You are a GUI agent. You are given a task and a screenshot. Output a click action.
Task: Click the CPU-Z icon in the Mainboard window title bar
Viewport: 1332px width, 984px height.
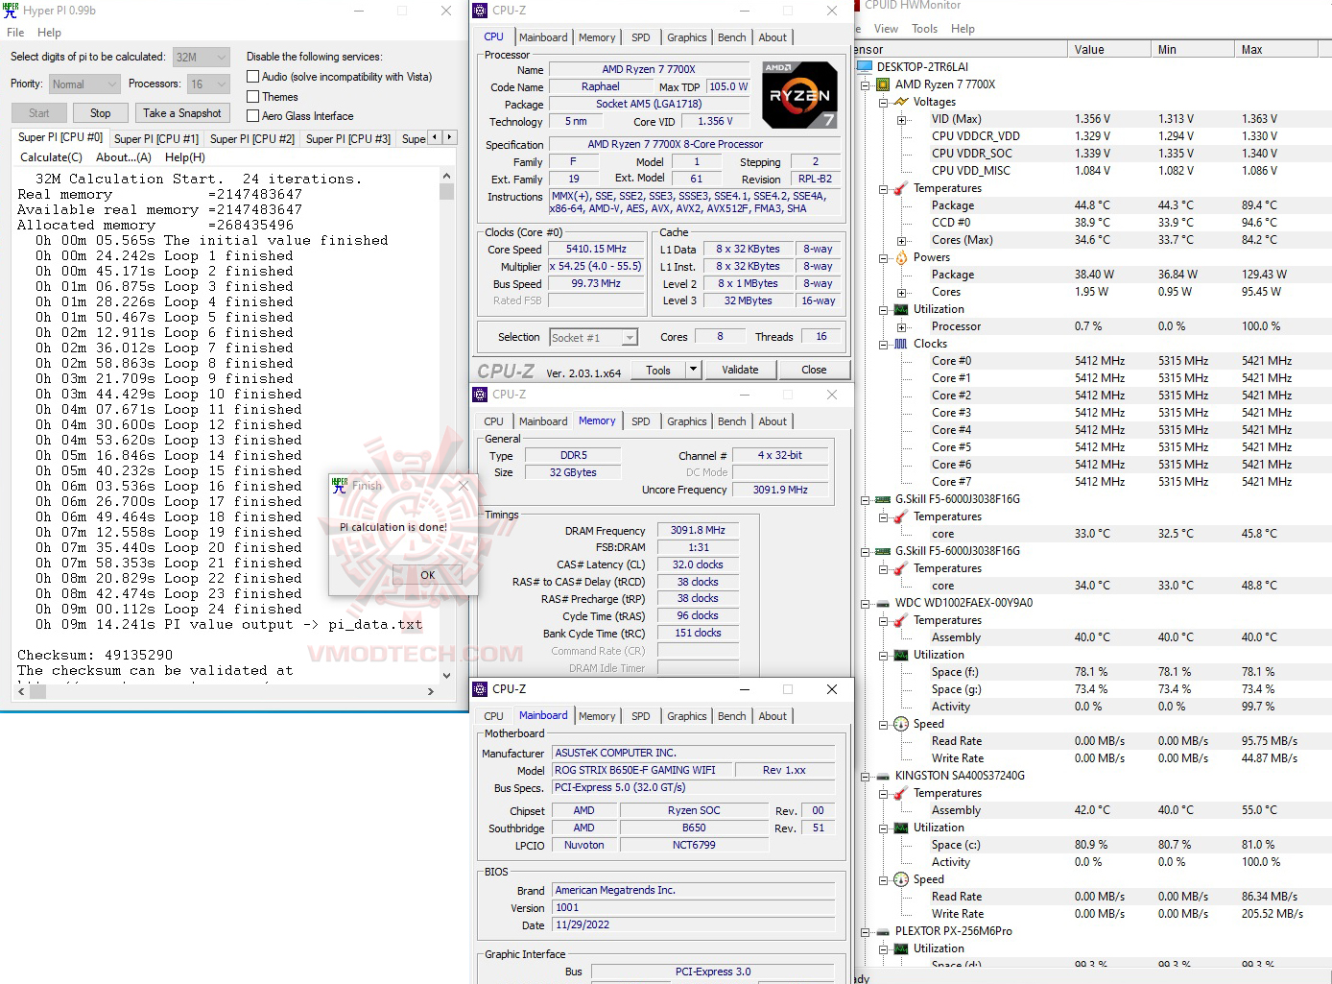coord(481,689)
